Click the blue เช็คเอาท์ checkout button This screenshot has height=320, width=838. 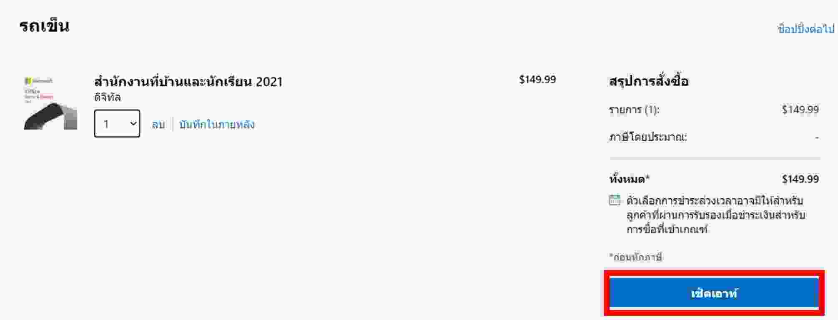[x=714, y=293]
